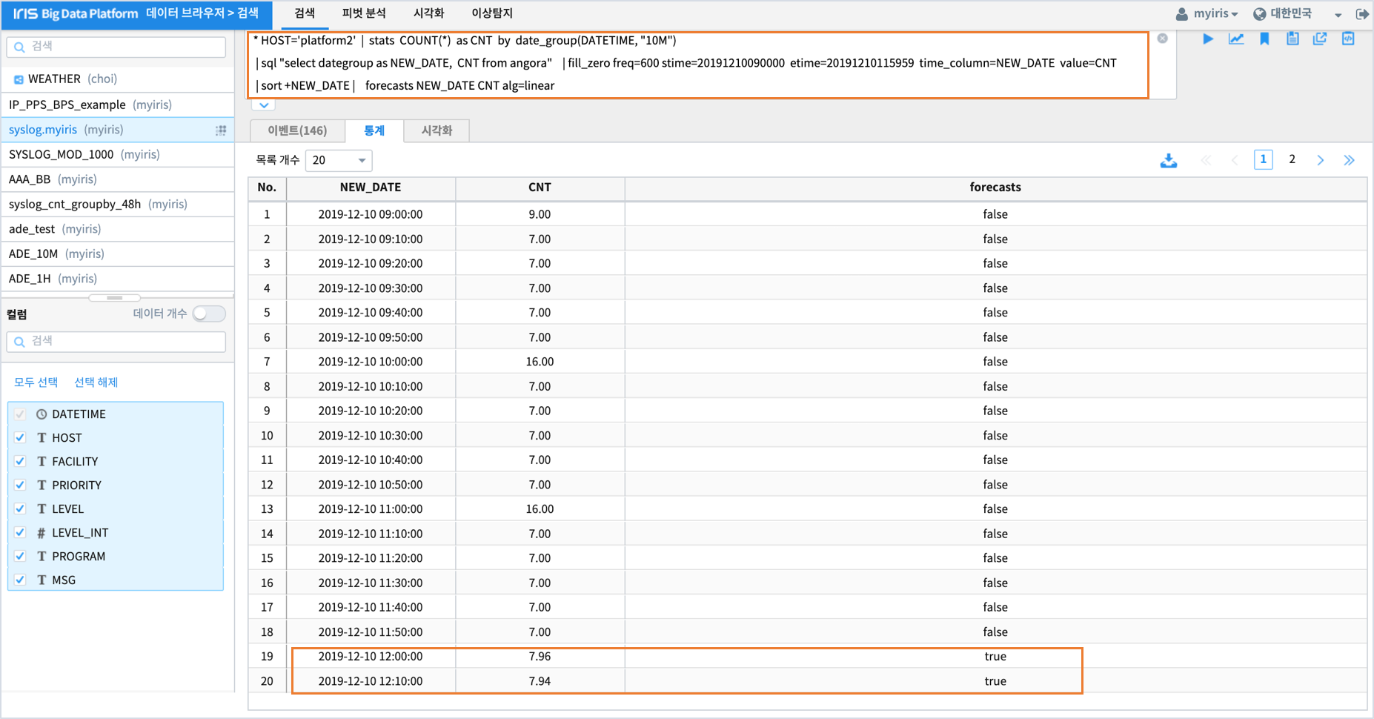Open the 시각화 top menu
Image resolution: width=1374 pixels, height=719 pixels.
click(429, 13)
